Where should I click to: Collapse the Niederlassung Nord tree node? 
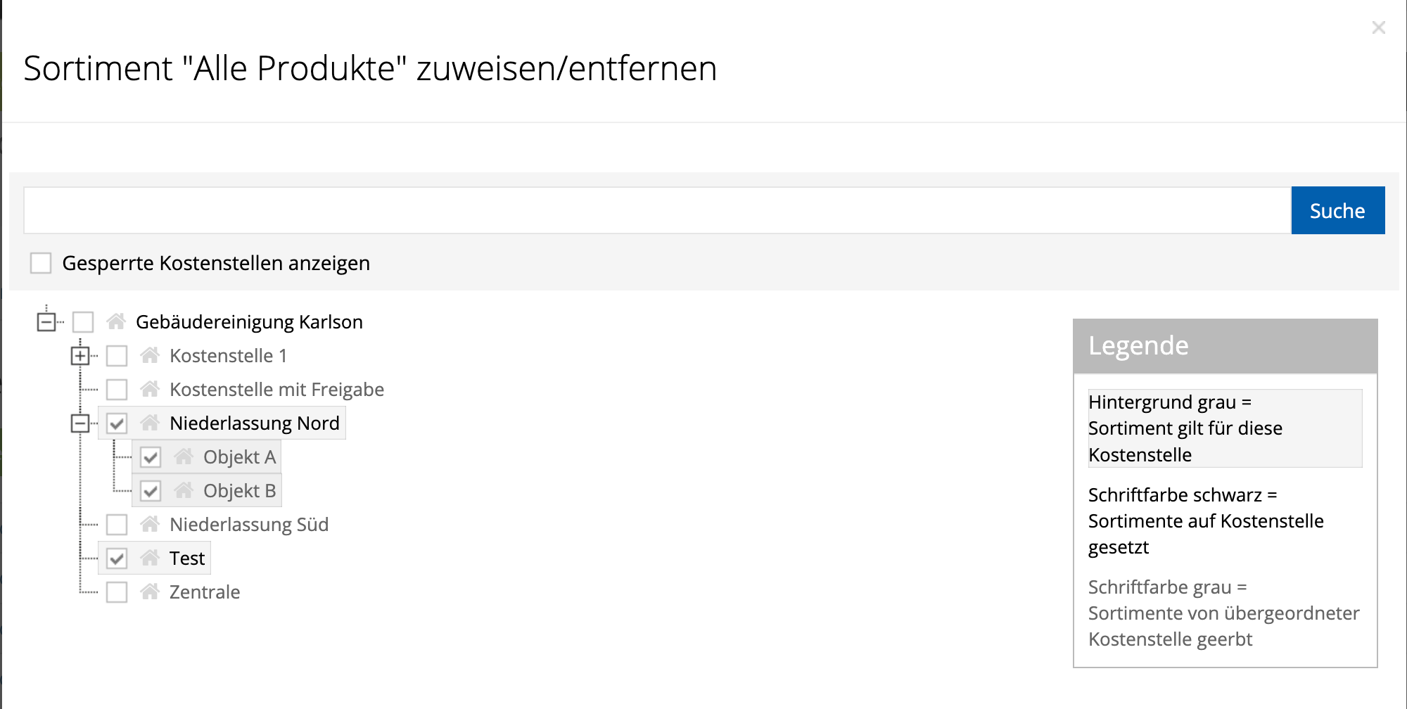pos(80,423)
